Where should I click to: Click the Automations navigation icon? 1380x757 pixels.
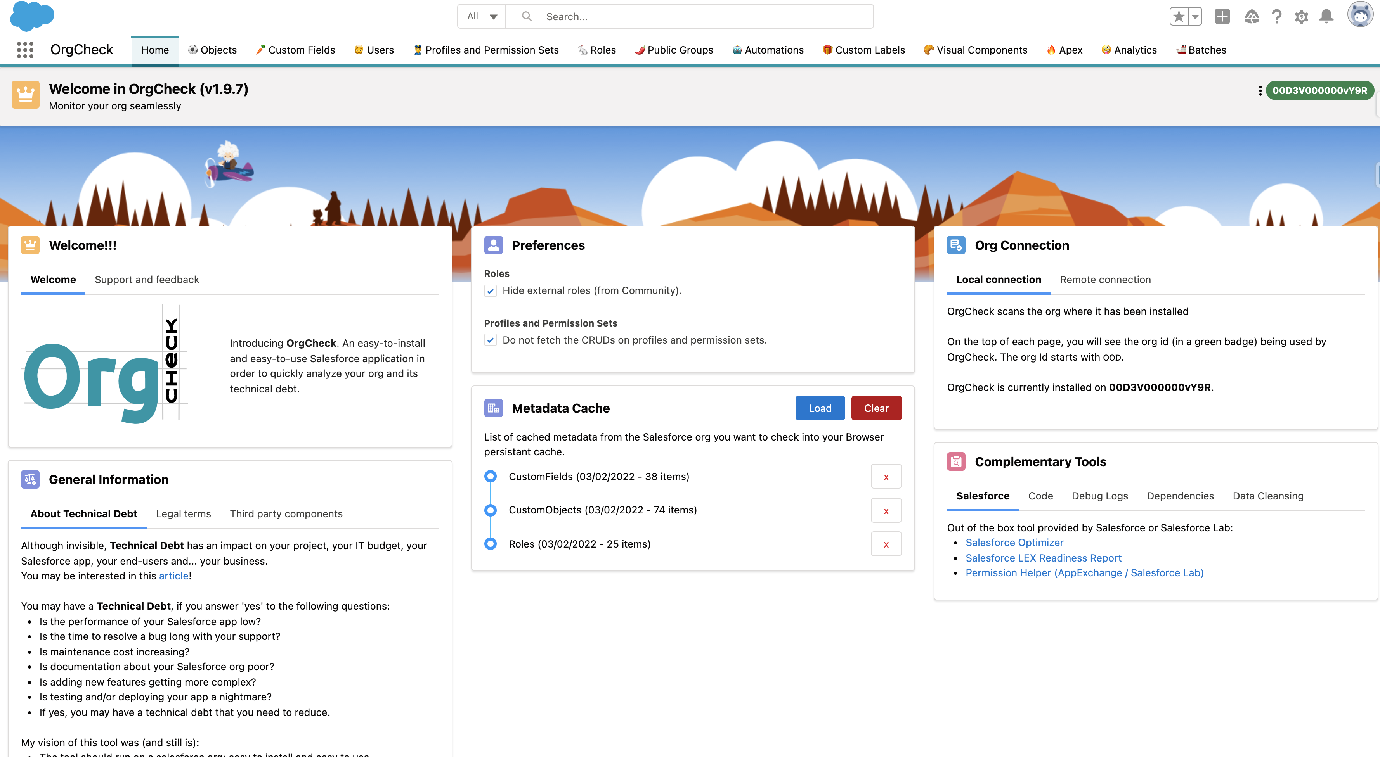[738, 48]
